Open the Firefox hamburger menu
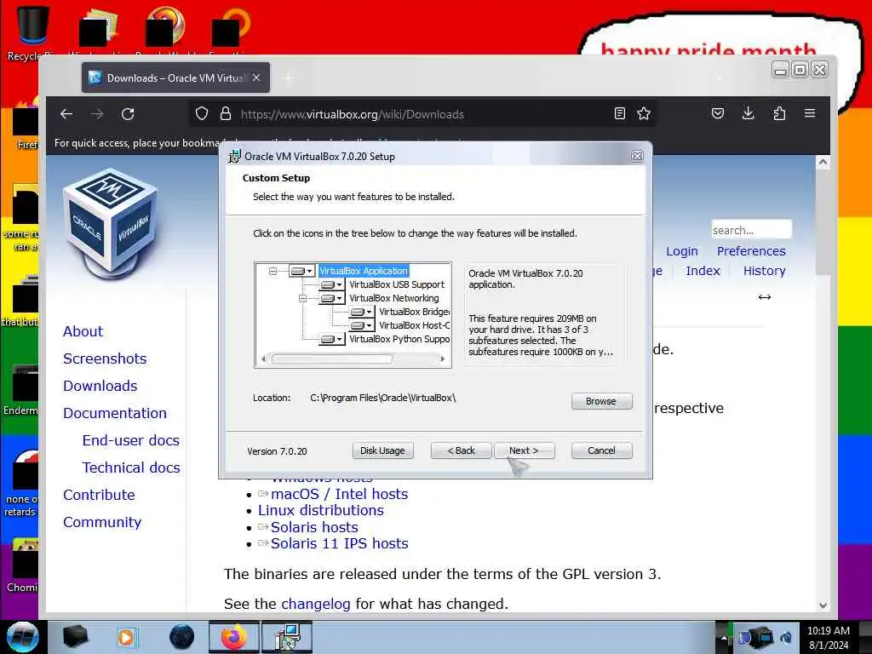Image resolution: width=872 pixels, height=654 pixels. click(x=810, y=113)
